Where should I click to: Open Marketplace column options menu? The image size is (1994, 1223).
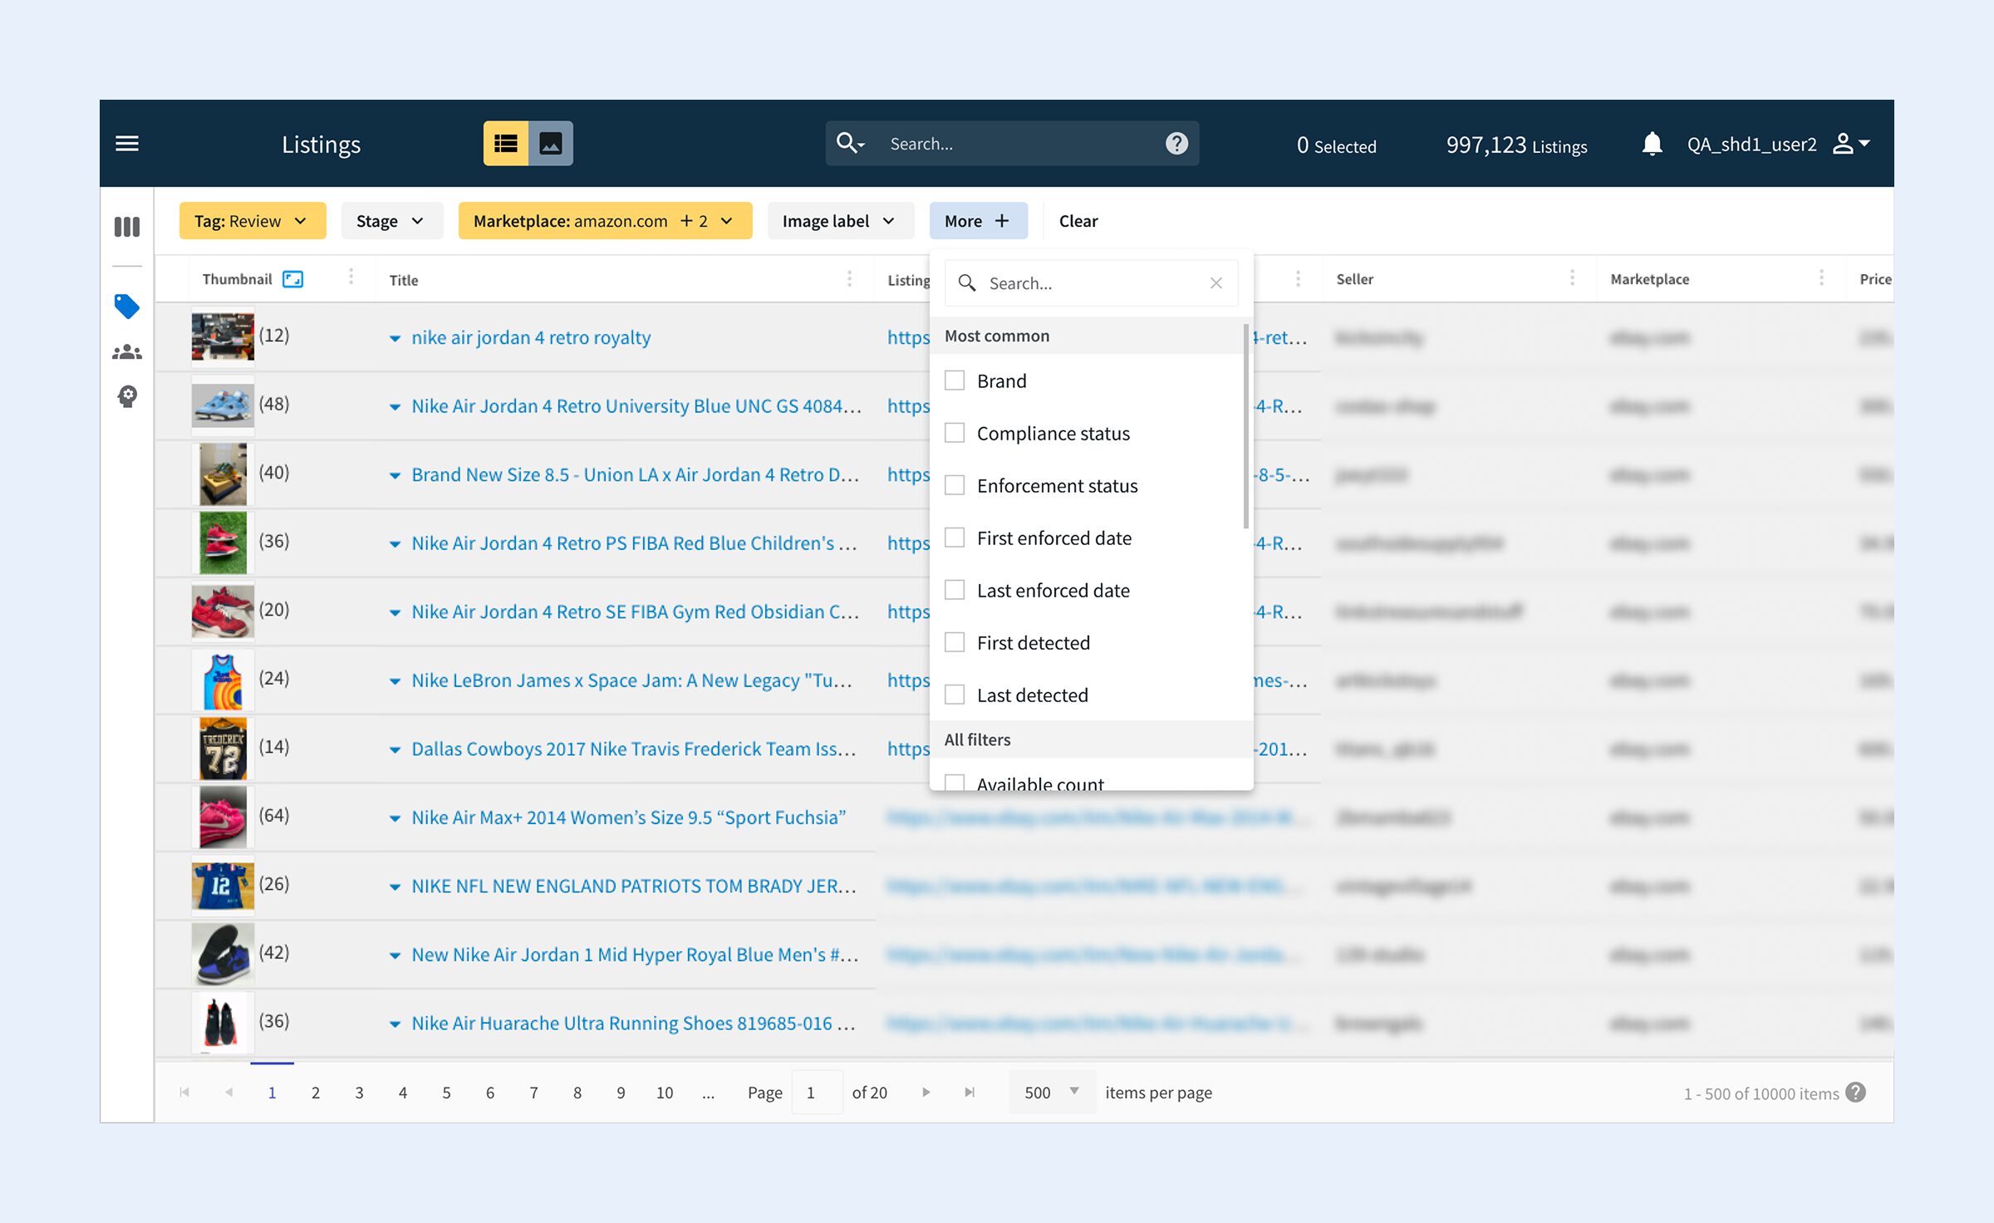click(x=1821, y=278)
